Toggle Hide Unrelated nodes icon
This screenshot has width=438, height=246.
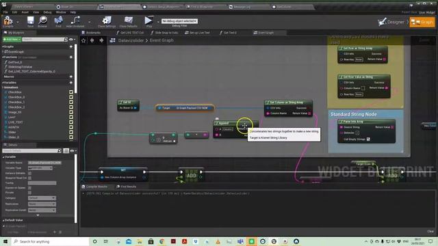[x=75, y=21]
